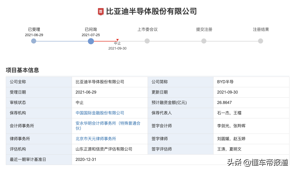Click the 提交注册 stage label
This screenshot has width=293, height=171.
point(204,29)
